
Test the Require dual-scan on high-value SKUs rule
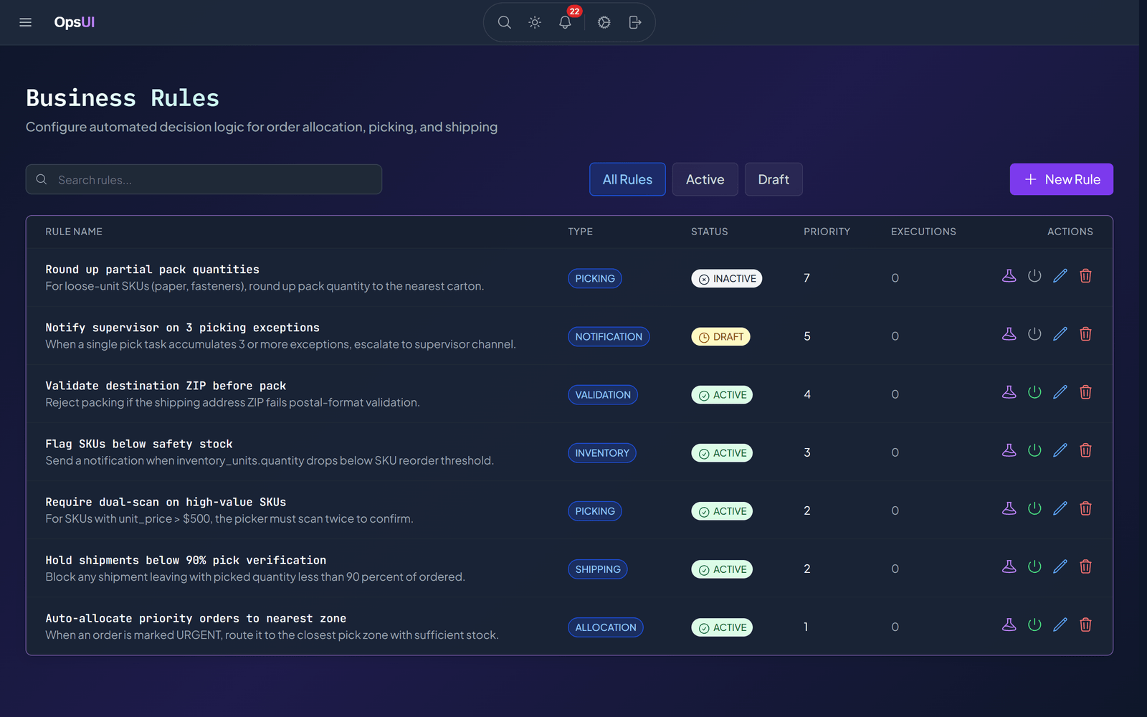point(1009,508)
